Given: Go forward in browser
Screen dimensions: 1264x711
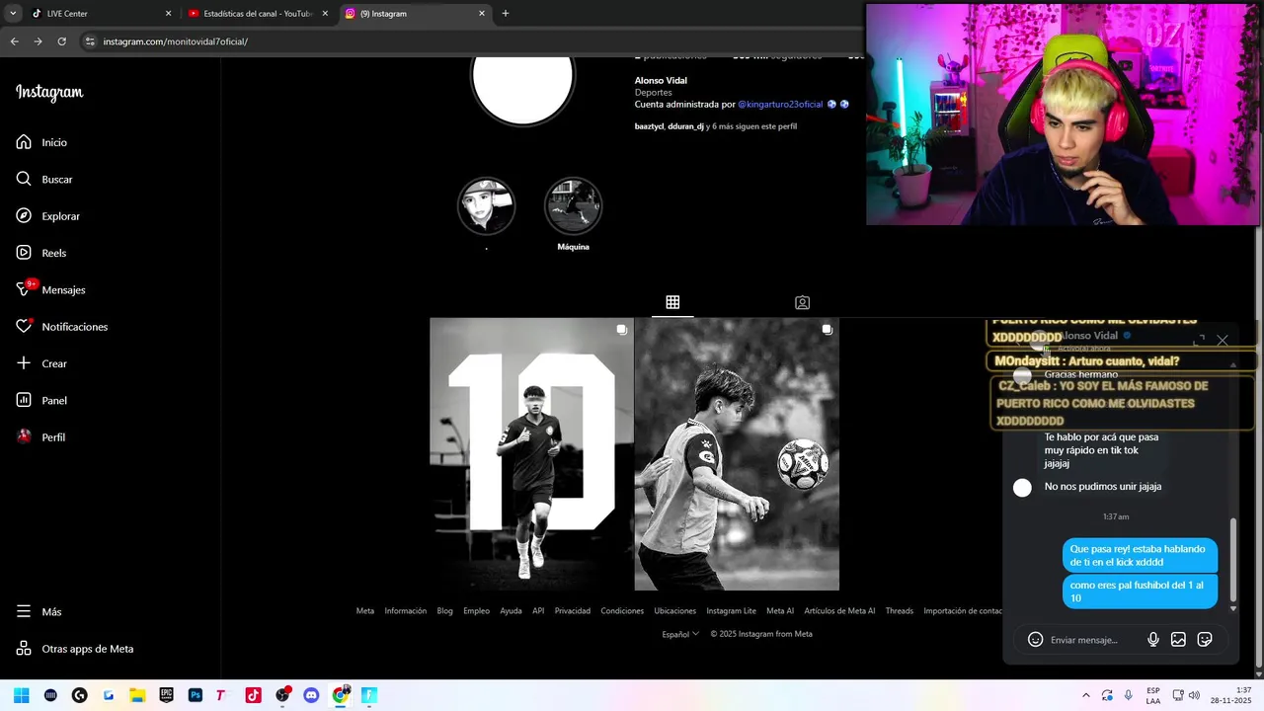Looking at the screenshot, I should (38, 41).
